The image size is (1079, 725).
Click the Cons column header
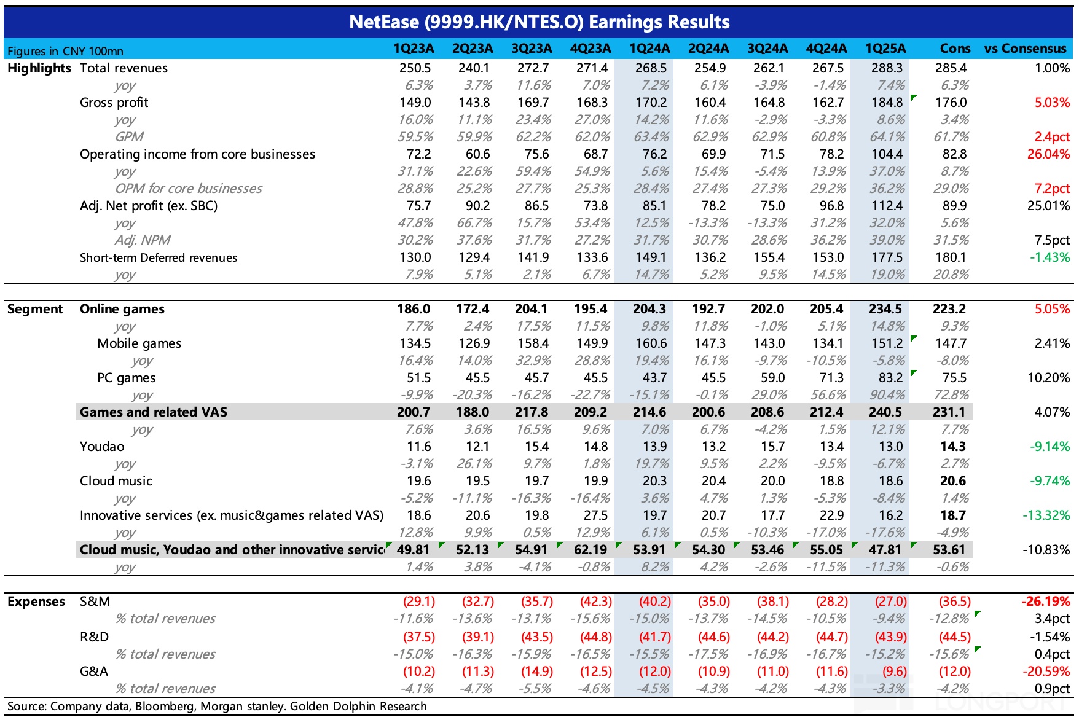coord(955,49)
